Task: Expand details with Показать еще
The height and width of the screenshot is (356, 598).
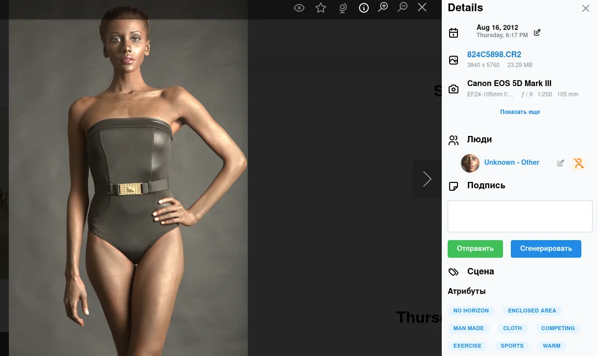Action: pos(520,112)
